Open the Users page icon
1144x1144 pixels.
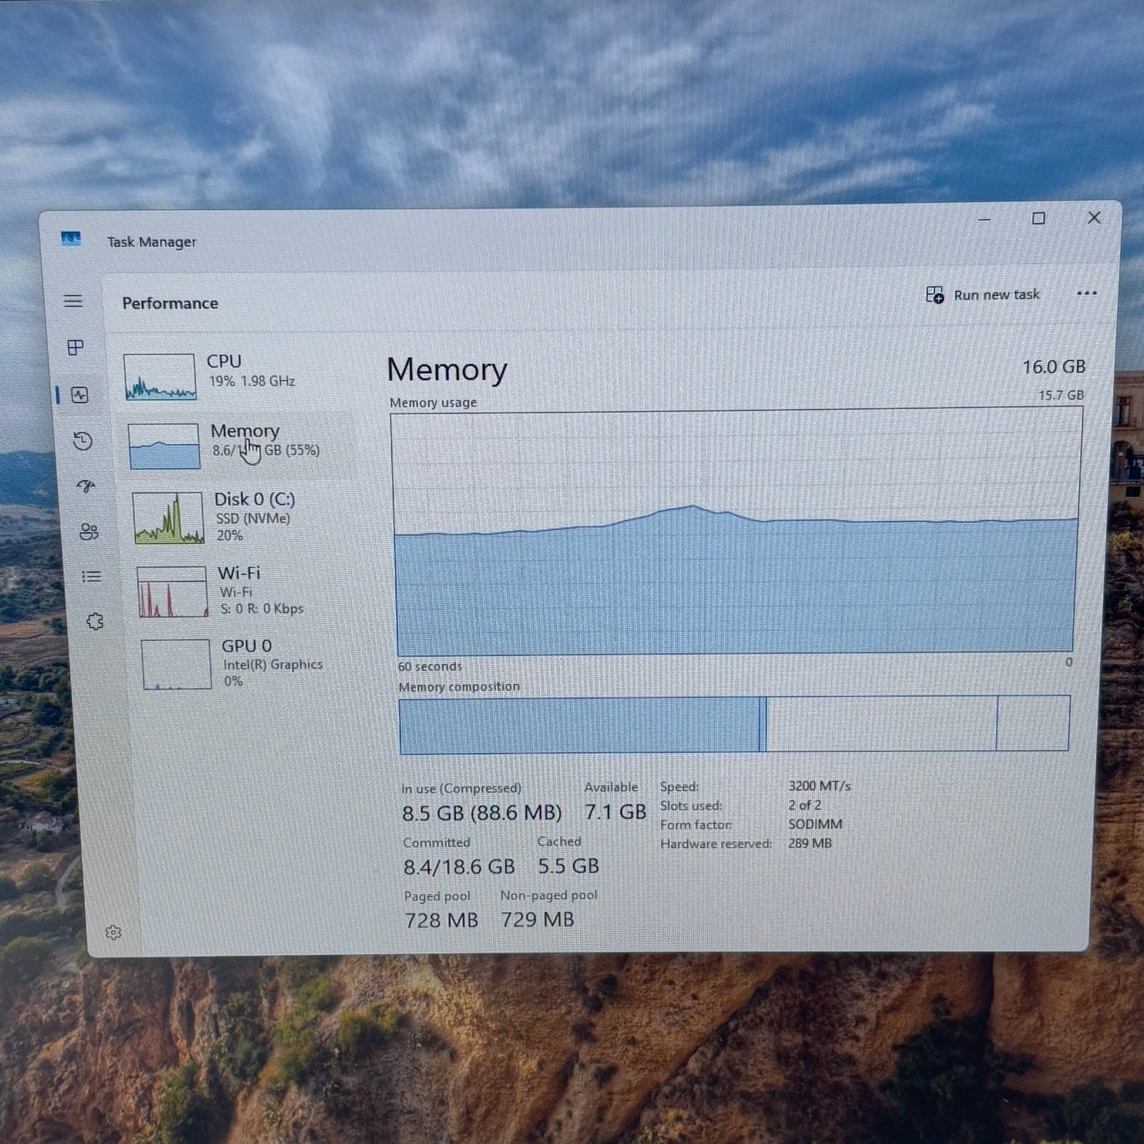coord(89,532)
